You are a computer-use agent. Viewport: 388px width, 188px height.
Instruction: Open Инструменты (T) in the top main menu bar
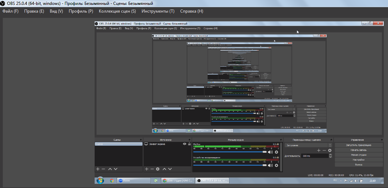(158, 11)
